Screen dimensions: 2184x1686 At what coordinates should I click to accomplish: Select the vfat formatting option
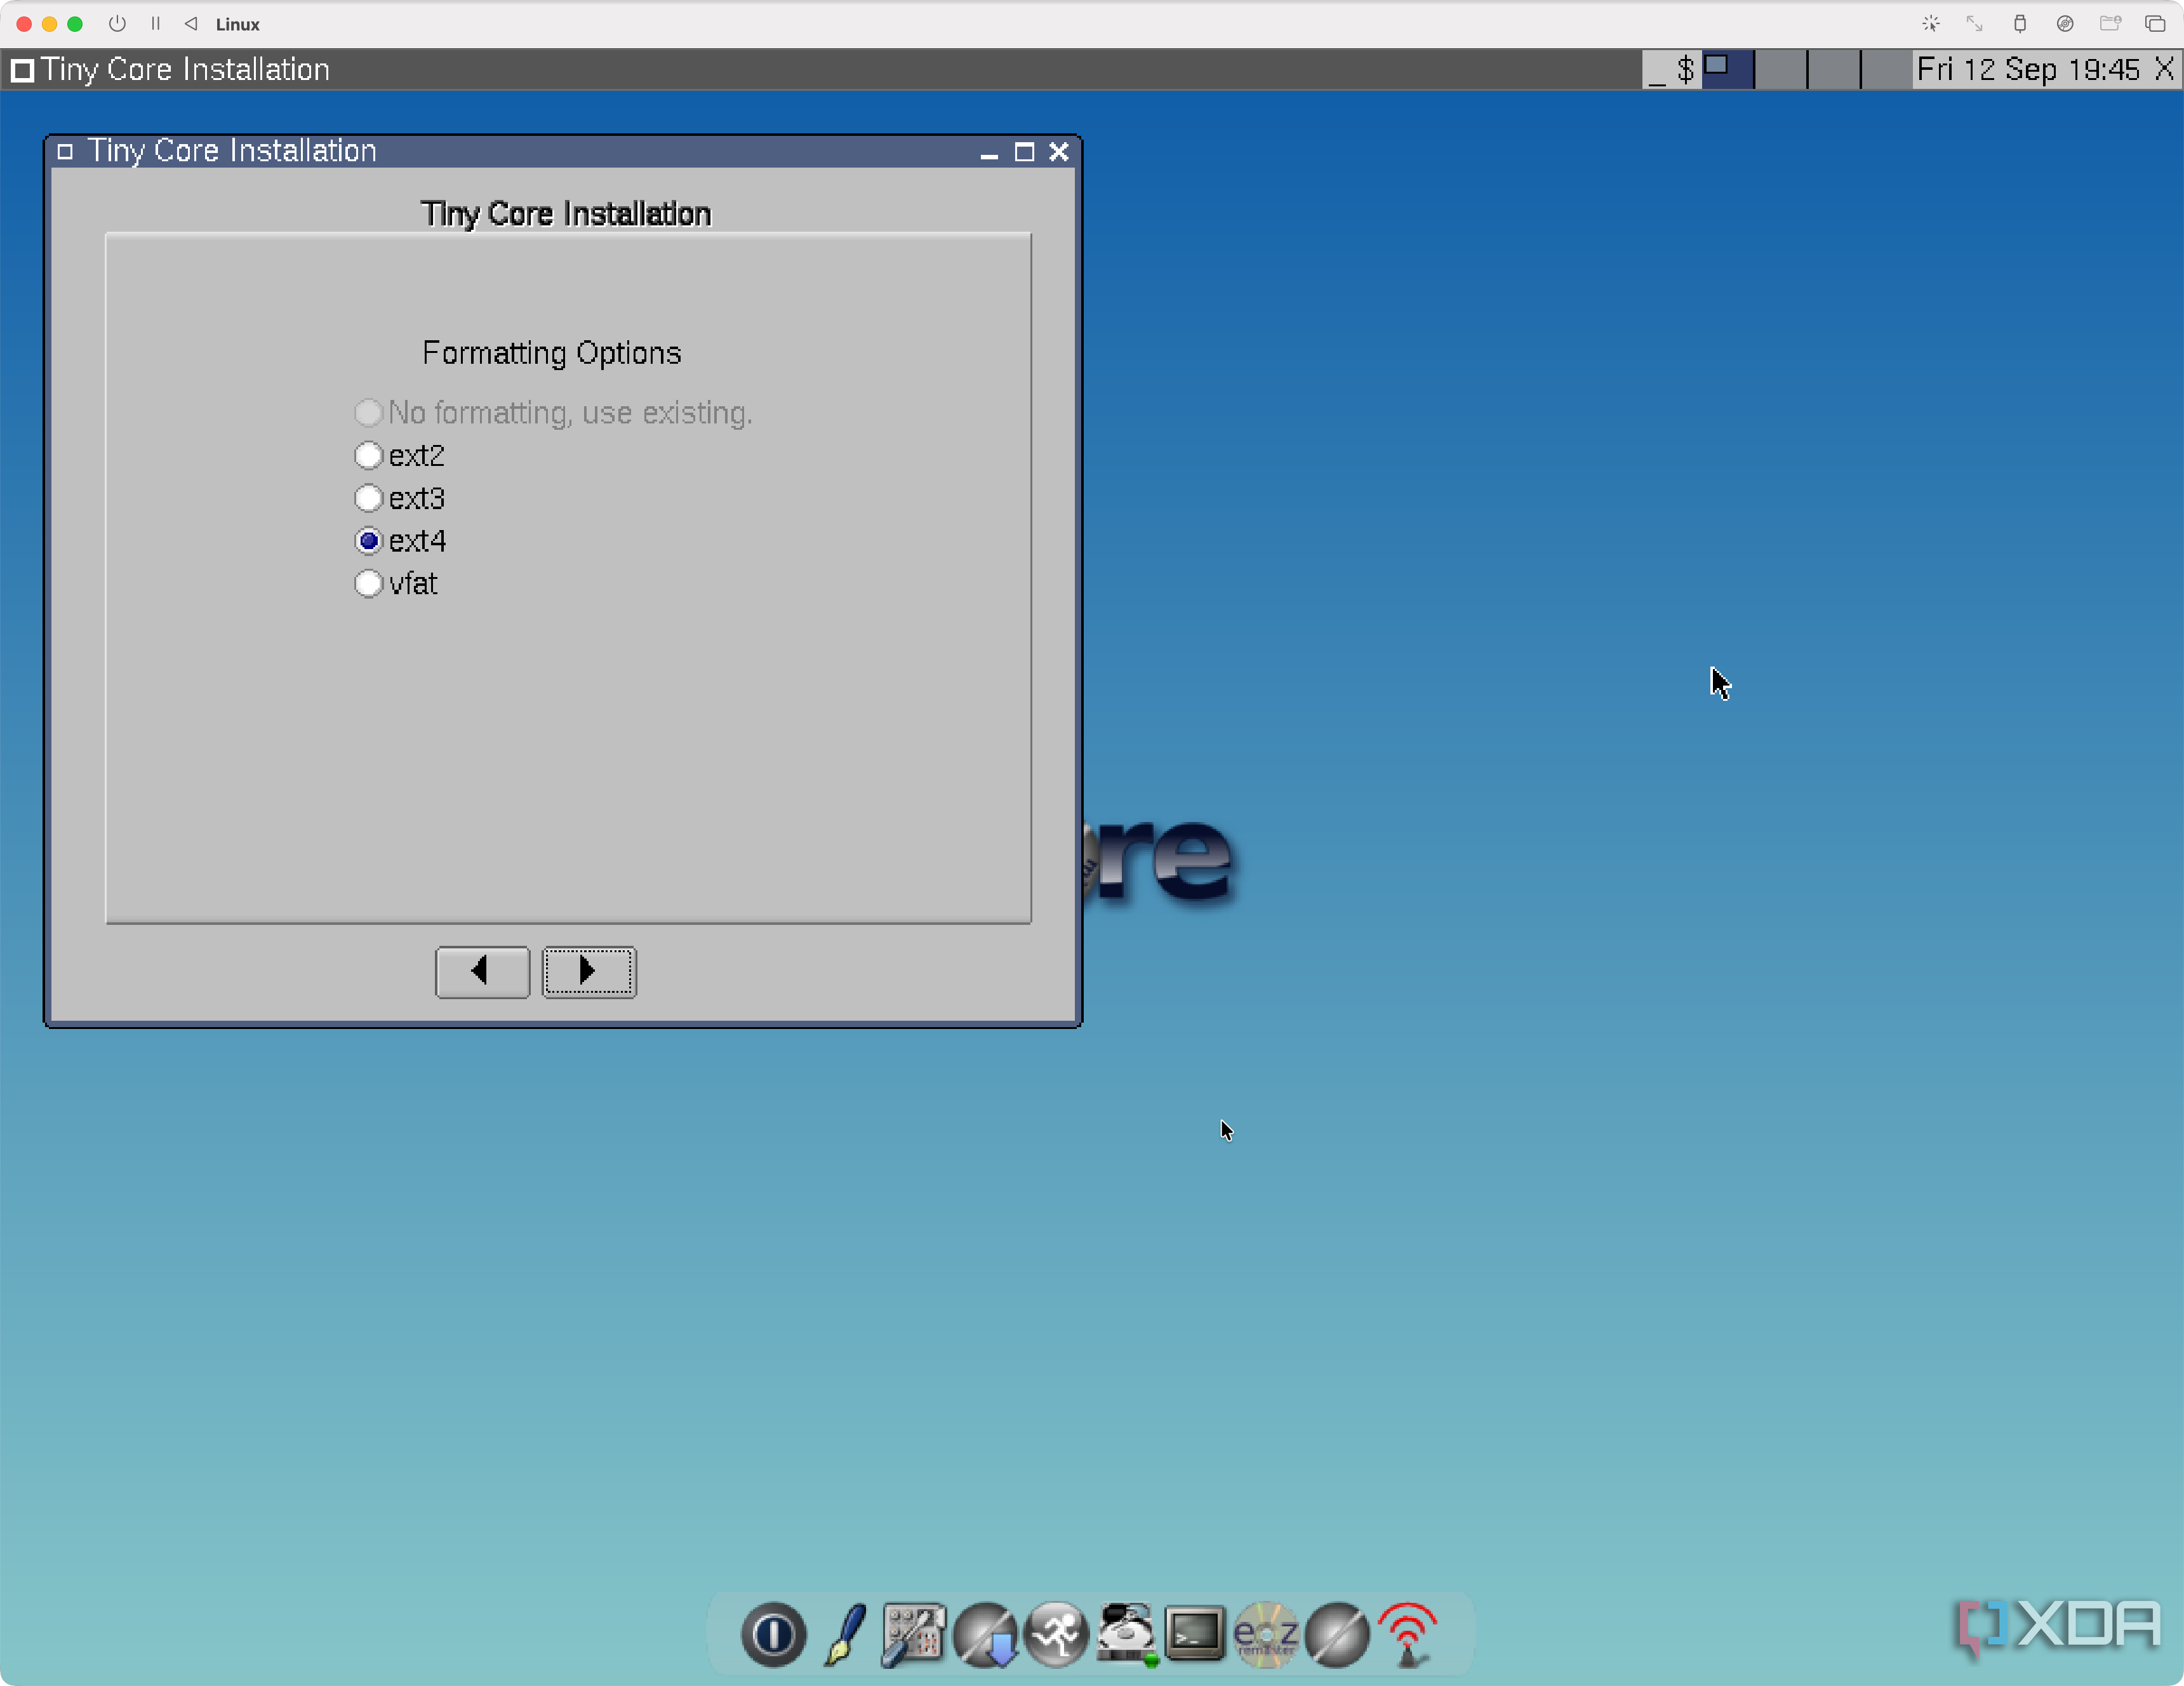tap(396, 583)
